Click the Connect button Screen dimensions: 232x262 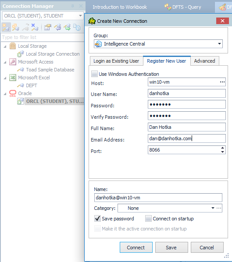(x=136, y=247)
